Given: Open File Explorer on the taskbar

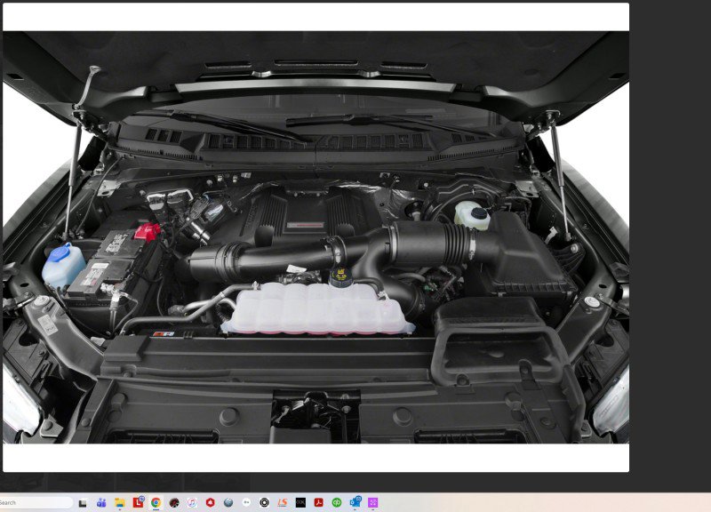Looking at the screenshot, I should pyautogui.click(x=118, y=502).
